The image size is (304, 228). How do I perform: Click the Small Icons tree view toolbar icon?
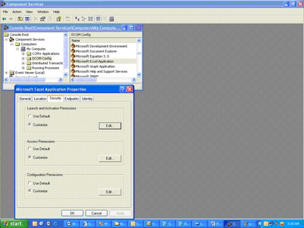(84, 19)
